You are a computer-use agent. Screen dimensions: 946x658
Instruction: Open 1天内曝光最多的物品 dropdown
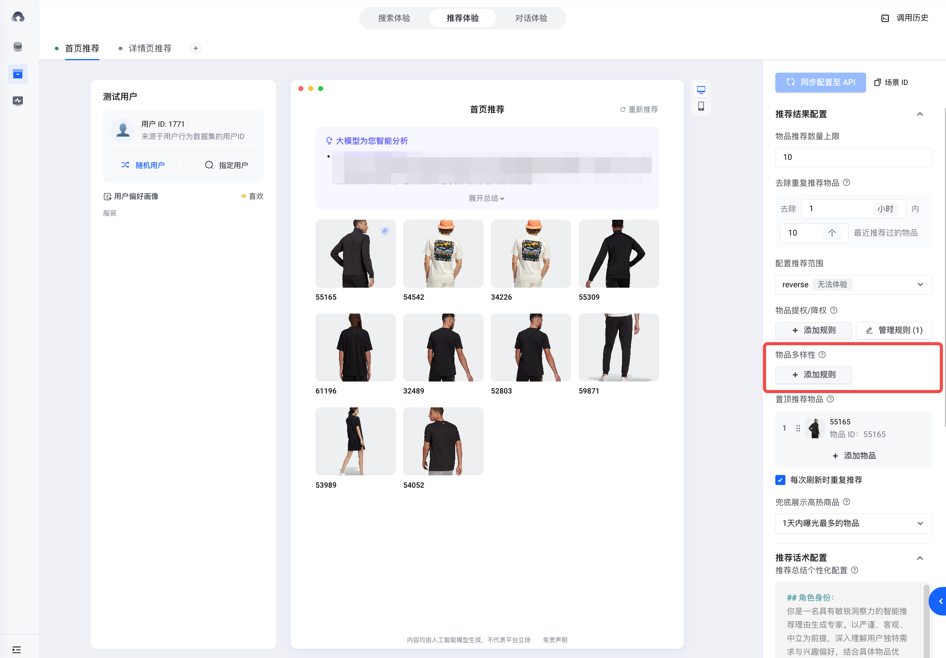click(x=853, y=523)
